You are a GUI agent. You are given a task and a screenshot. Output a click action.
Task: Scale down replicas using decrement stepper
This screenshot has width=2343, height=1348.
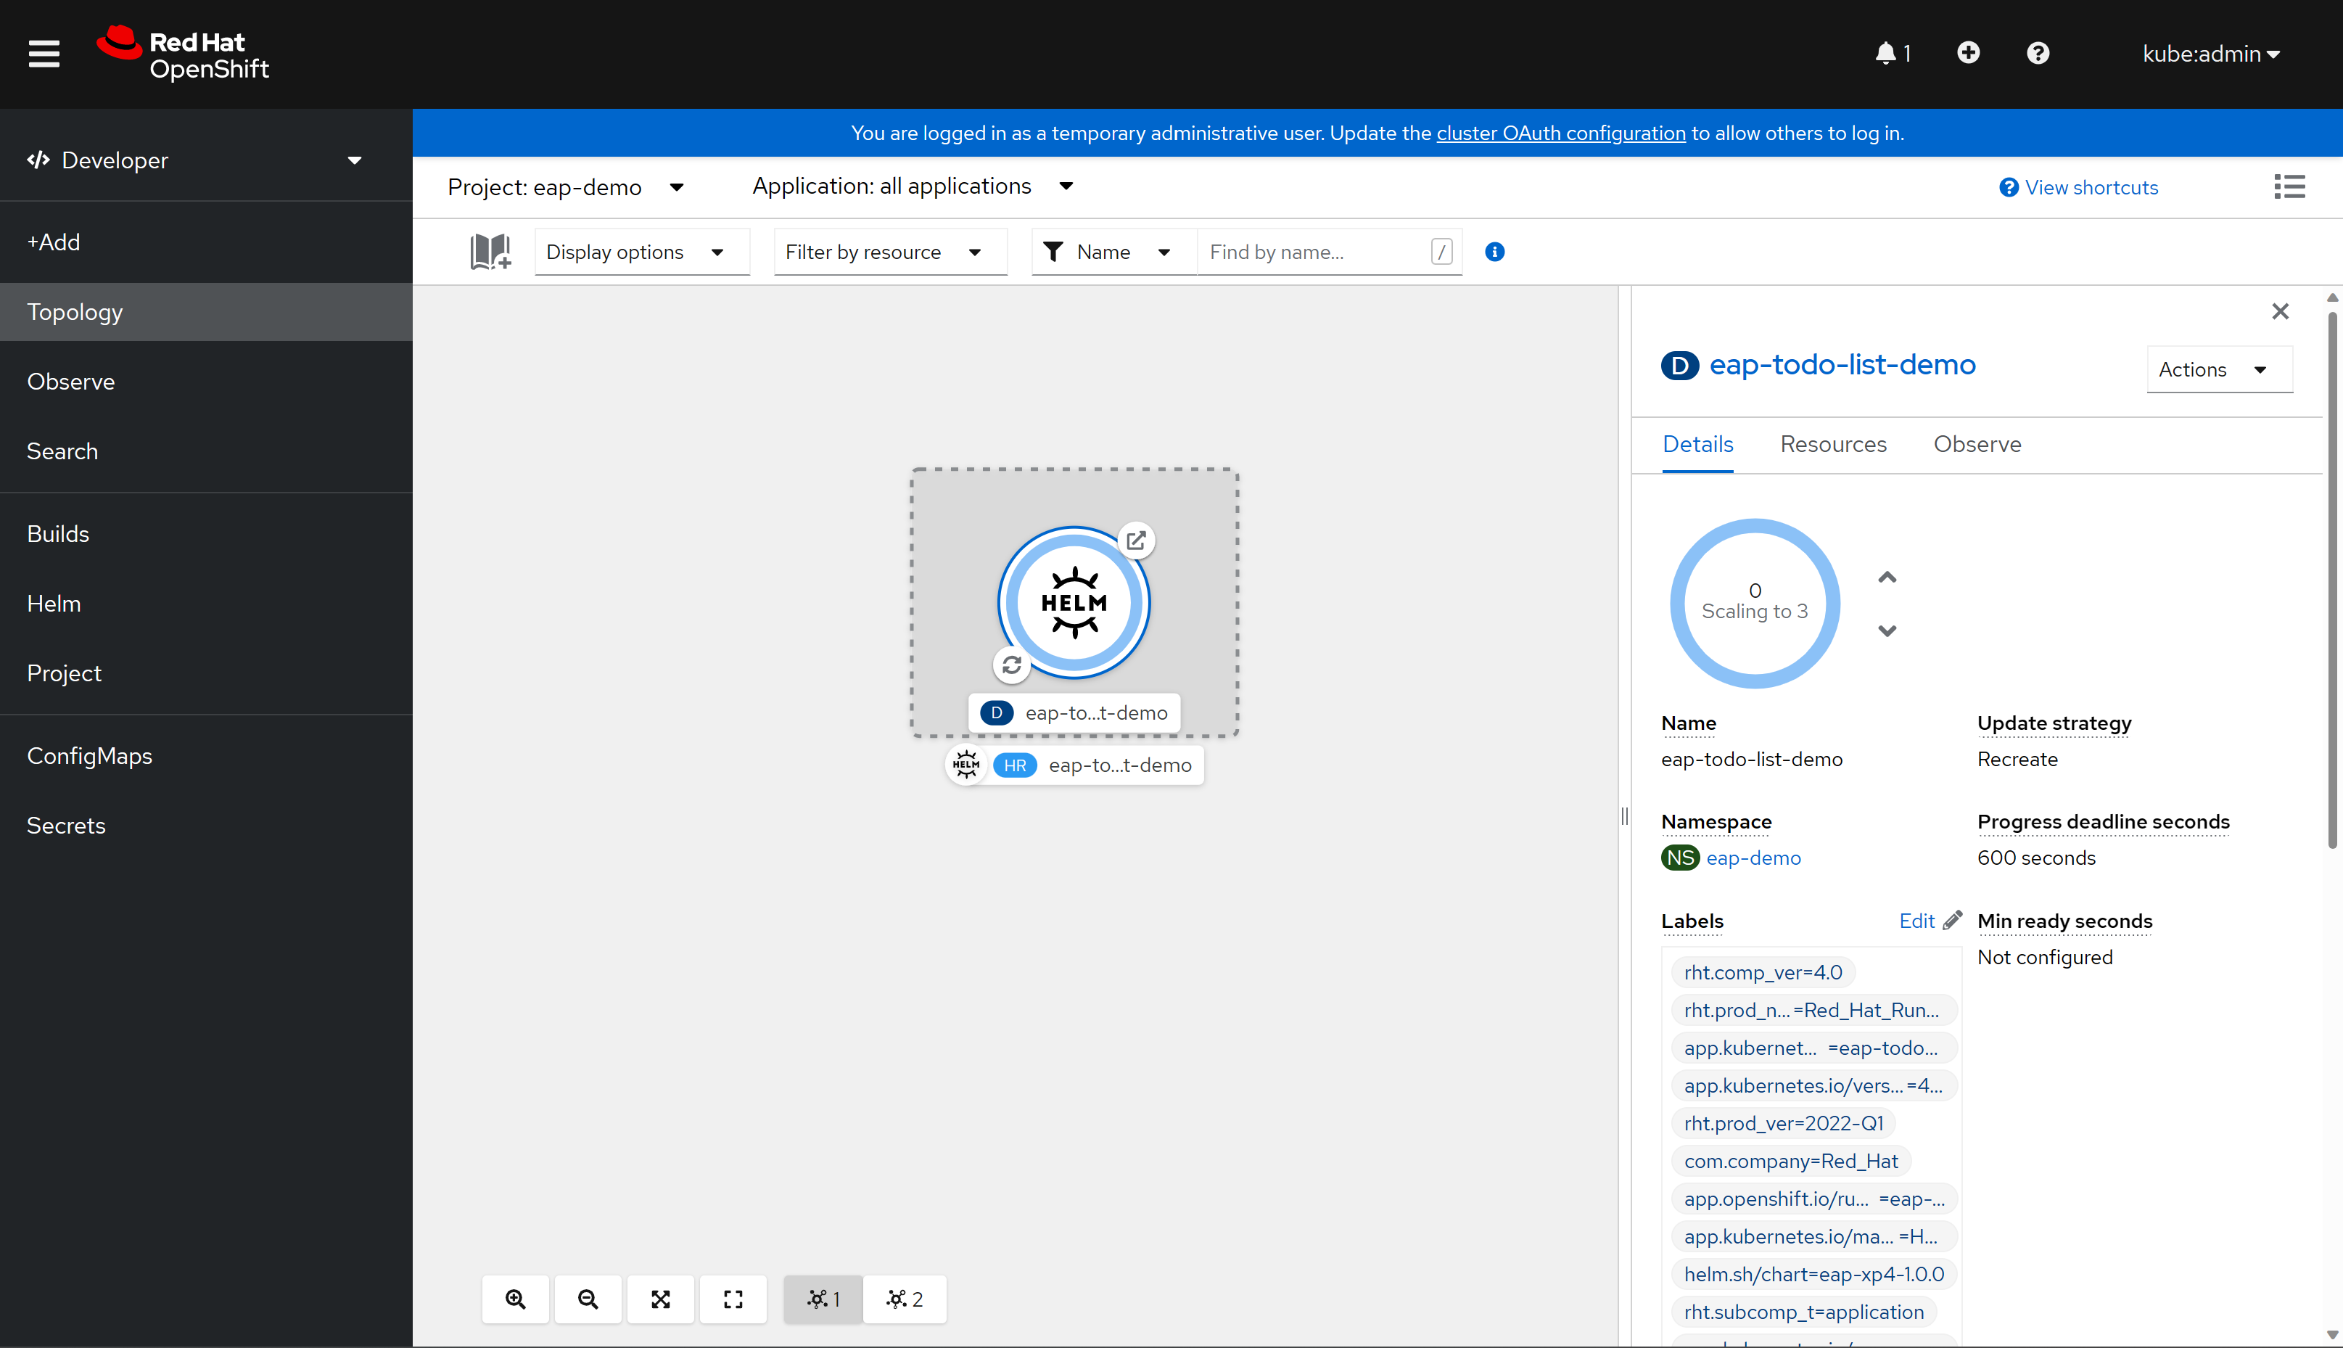click(1887, 630)
